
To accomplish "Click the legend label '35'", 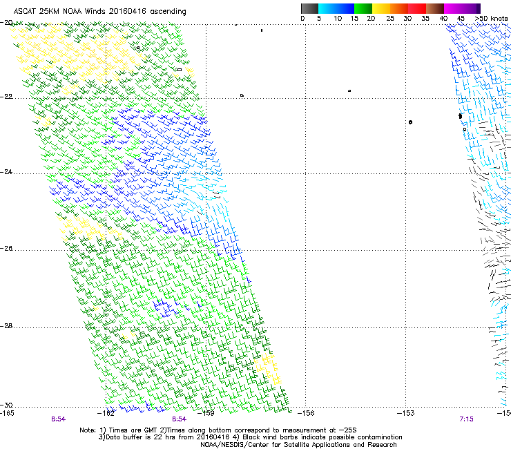I will tap(425, 19).
